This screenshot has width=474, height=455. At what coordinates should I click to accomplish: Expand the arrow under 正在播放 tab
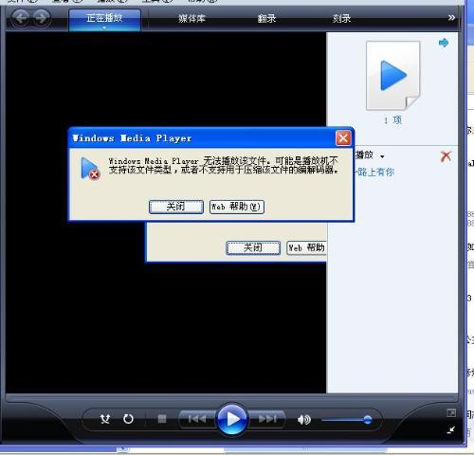104,27
